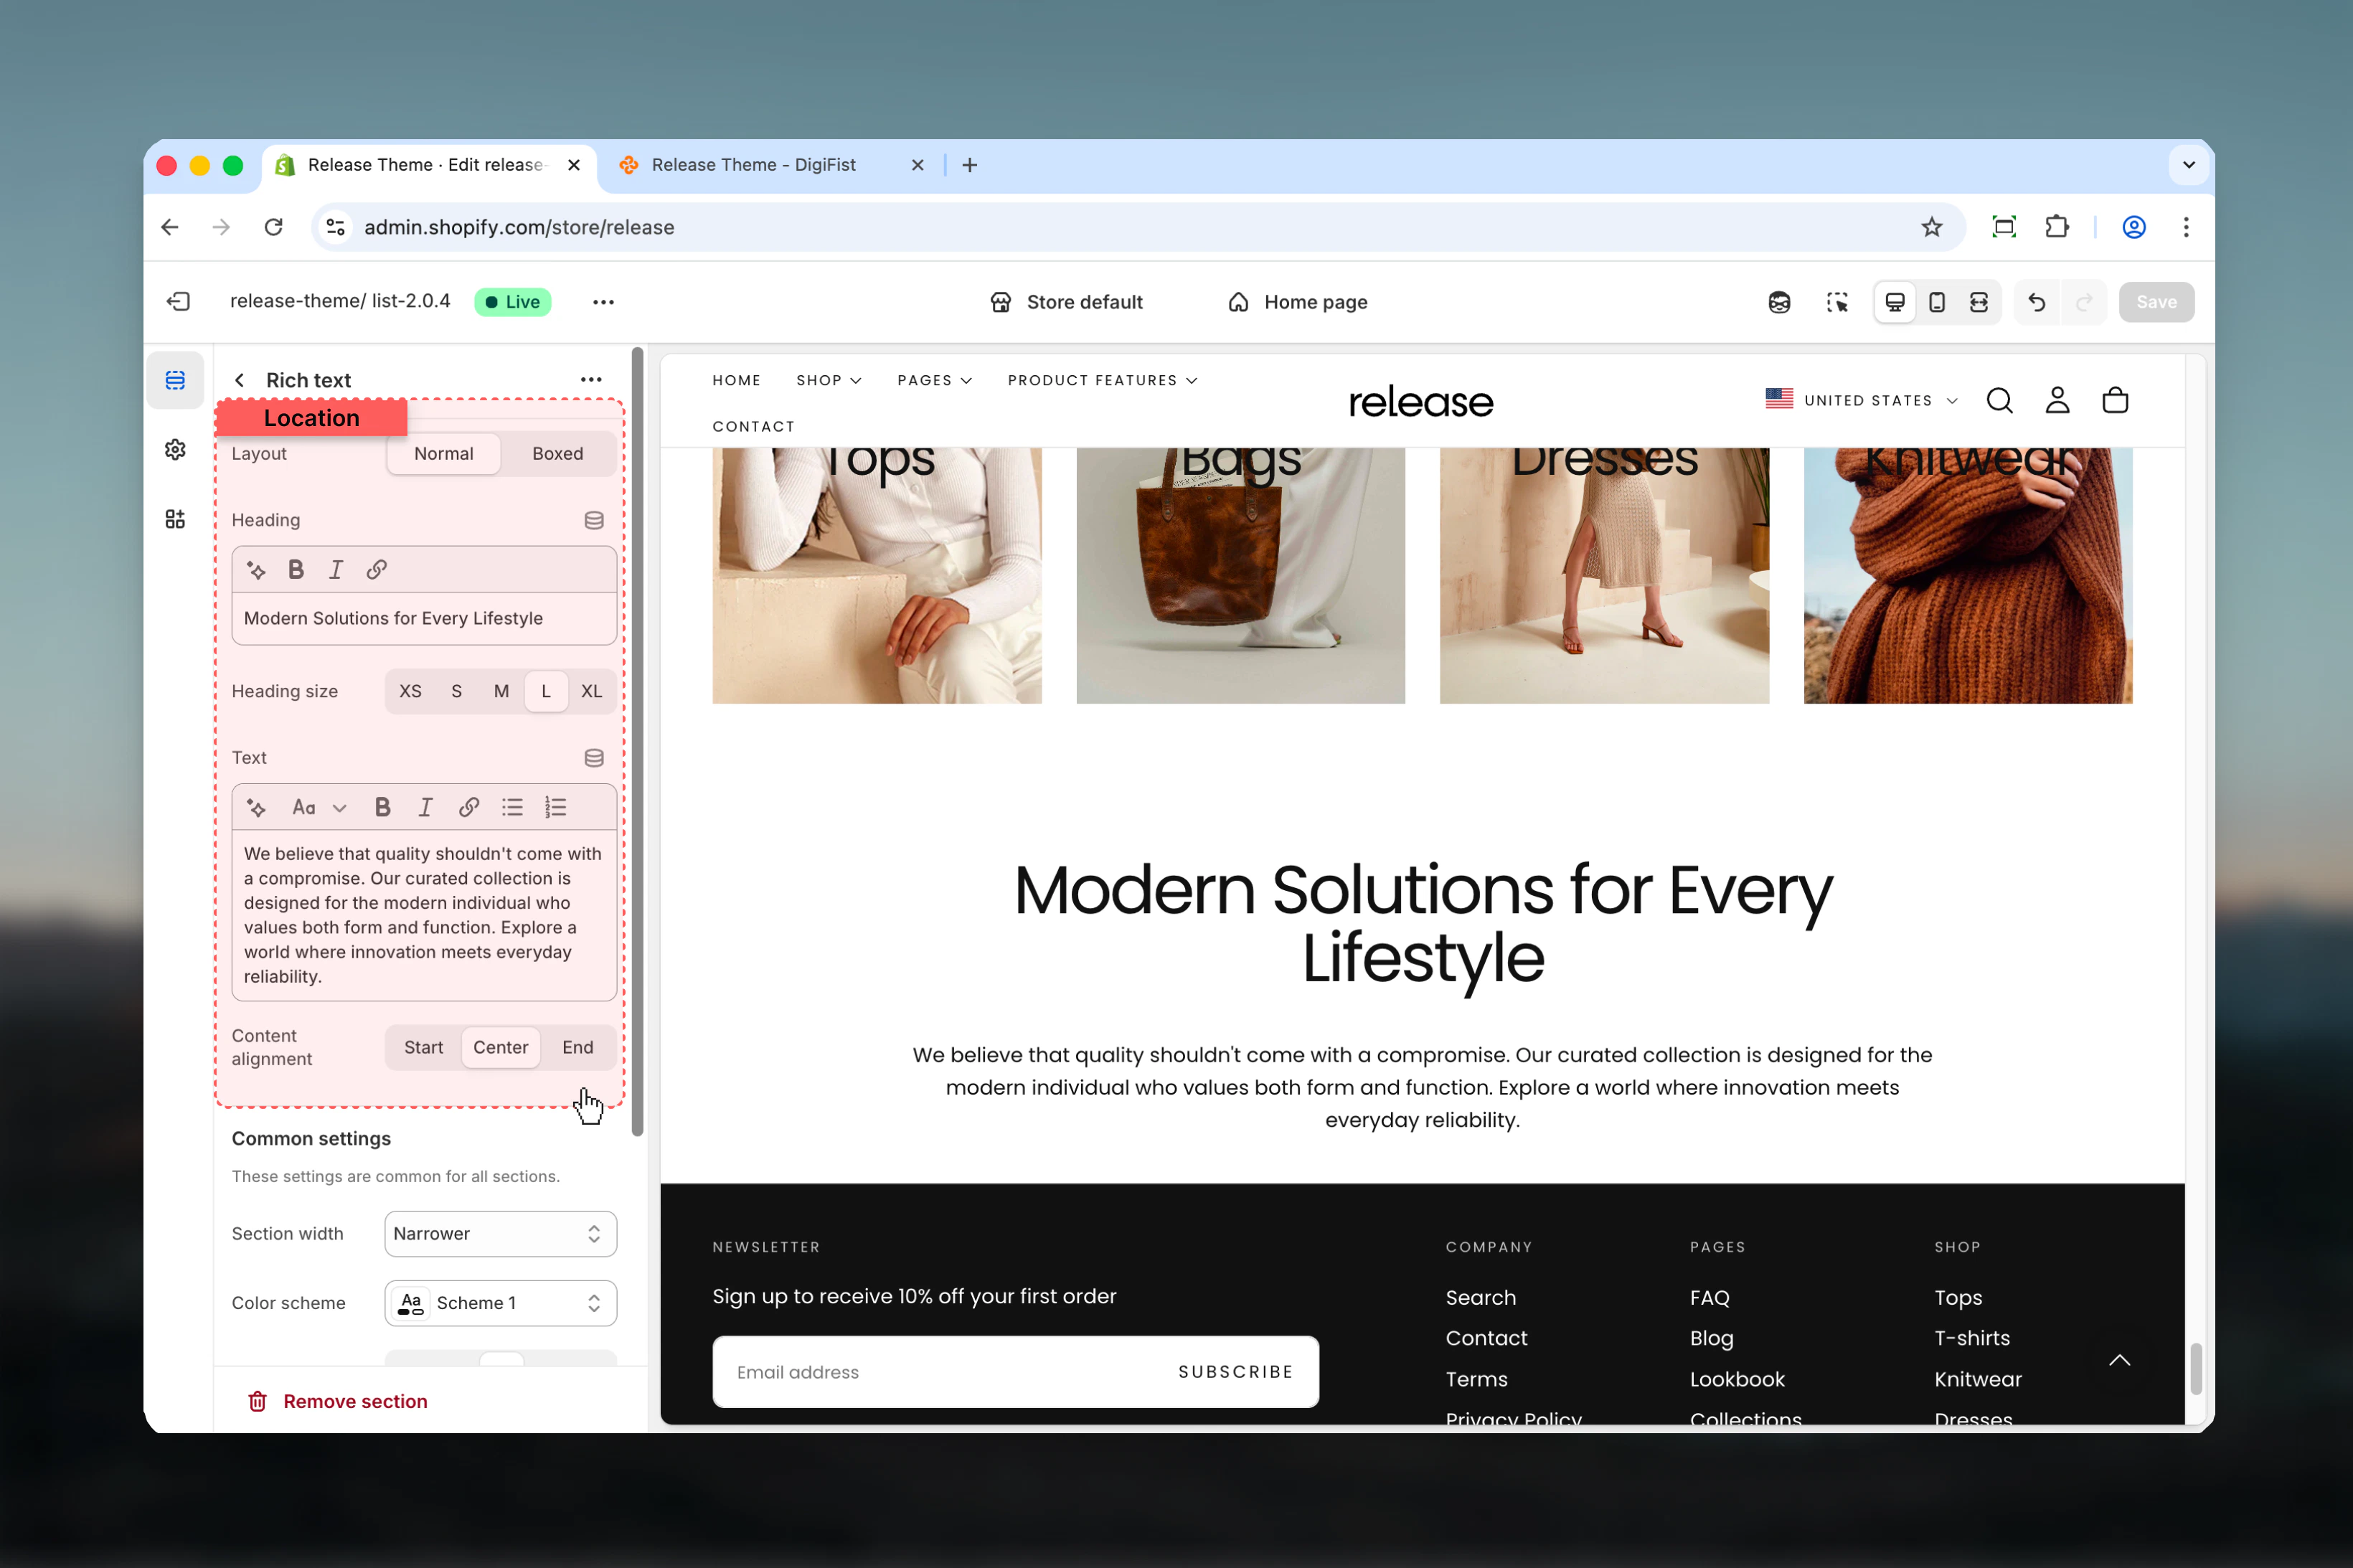Connect dynamic source for Text
Screen dimensions: 2353x1568
[x=594, y=758]
